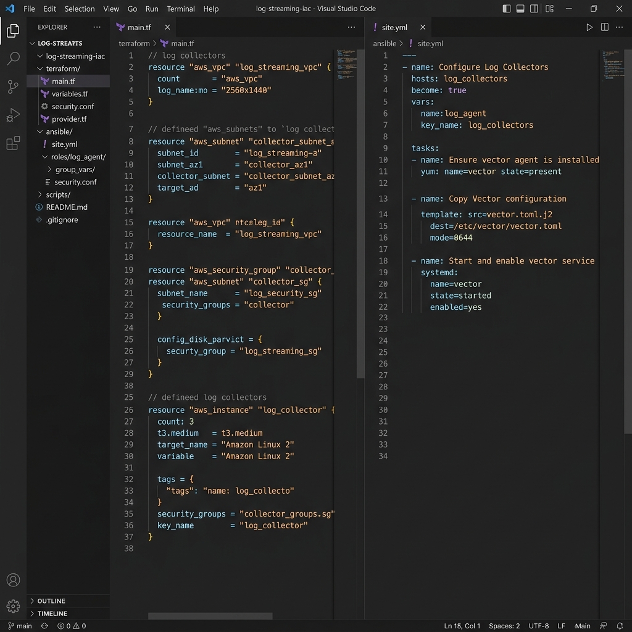Toggle secondary side bar layout icon

tap(534, 9)
